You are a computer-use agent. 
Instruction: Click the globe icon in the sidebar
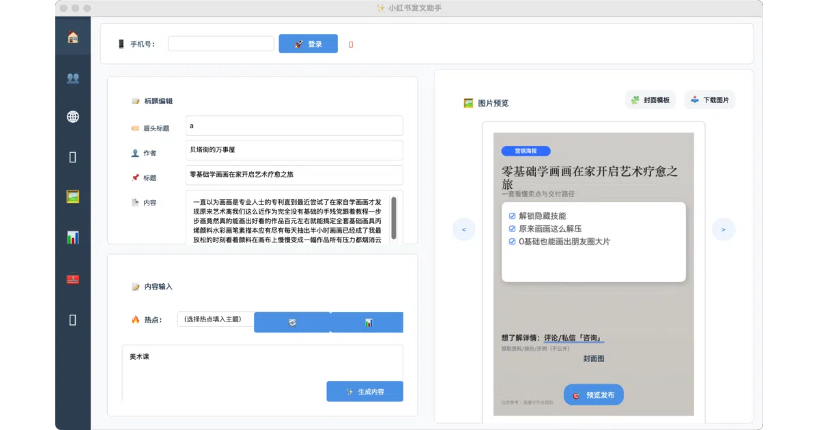point(73,117)
